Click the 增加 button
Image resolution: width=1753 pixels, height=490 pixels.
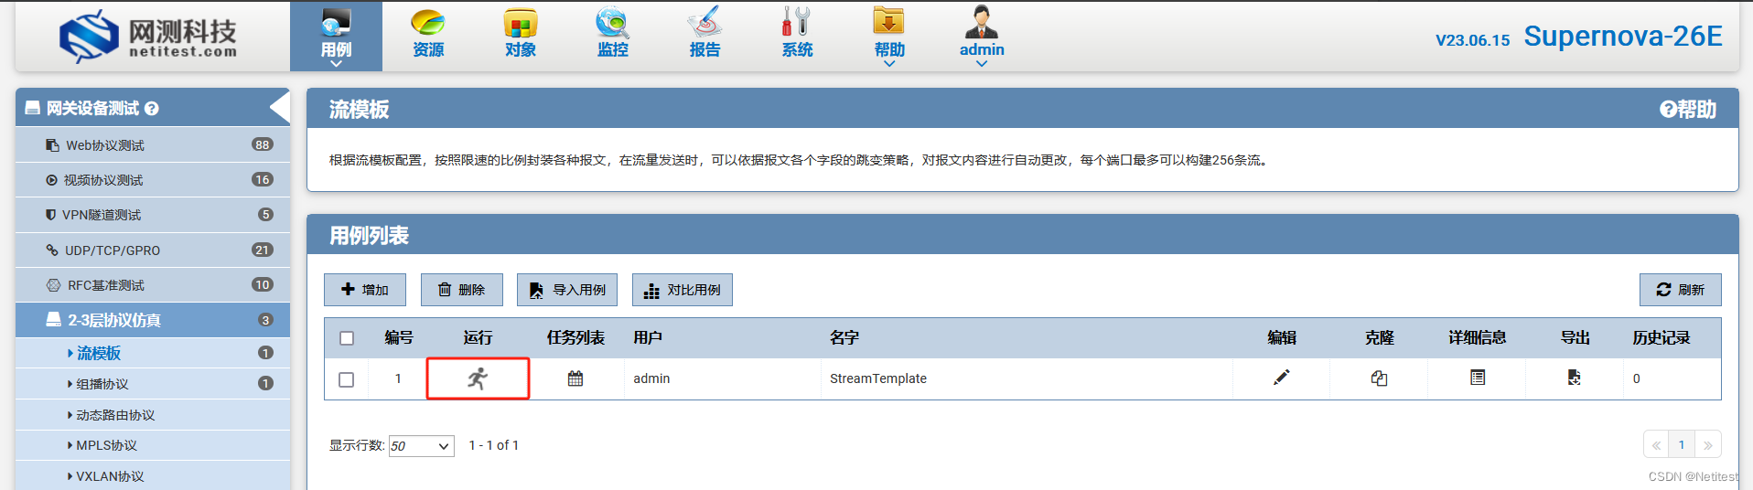pyautogui.click(x=364, y=290)
